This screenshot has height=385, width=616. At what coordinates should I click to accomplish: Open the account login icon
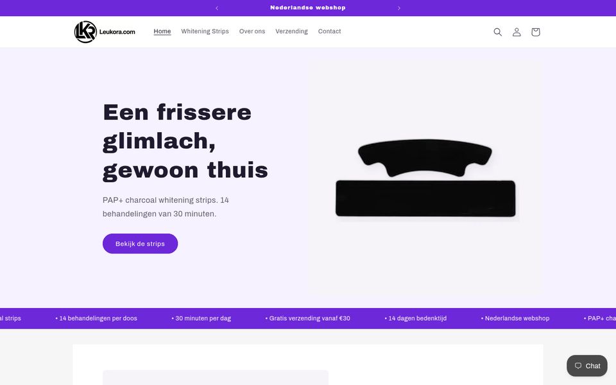tap(517, 32)
